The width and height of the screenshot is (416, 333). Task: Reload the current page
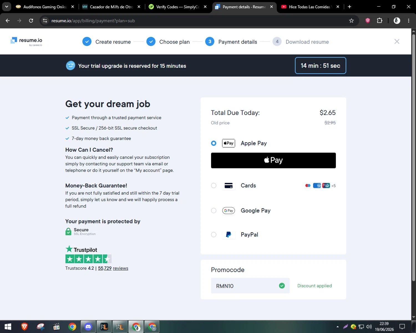tap(31, 21)
